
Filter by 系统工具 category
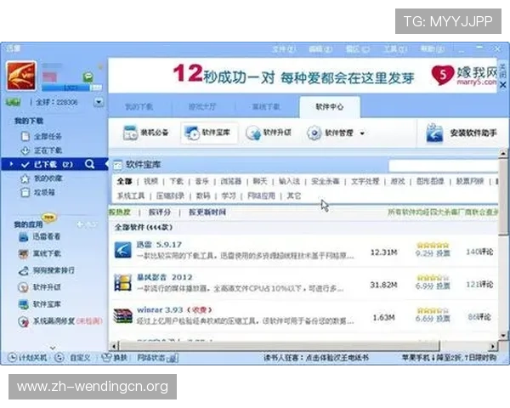click(x=131, y=195)
